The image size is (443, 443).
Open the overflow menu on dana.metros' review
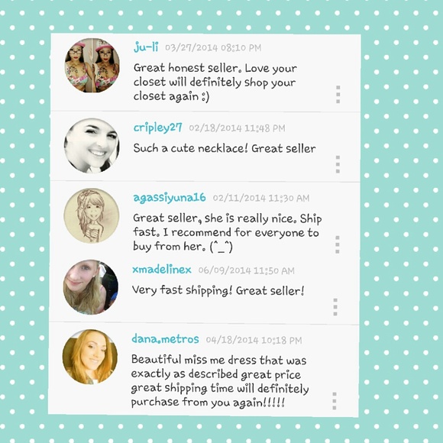point(335,401)
